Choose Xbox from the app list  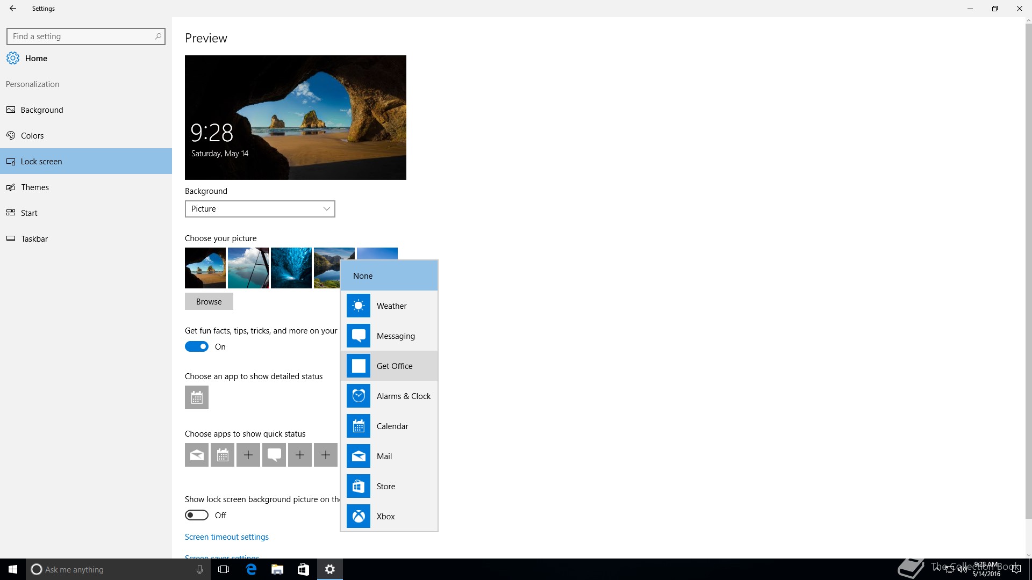coord(389,516)
